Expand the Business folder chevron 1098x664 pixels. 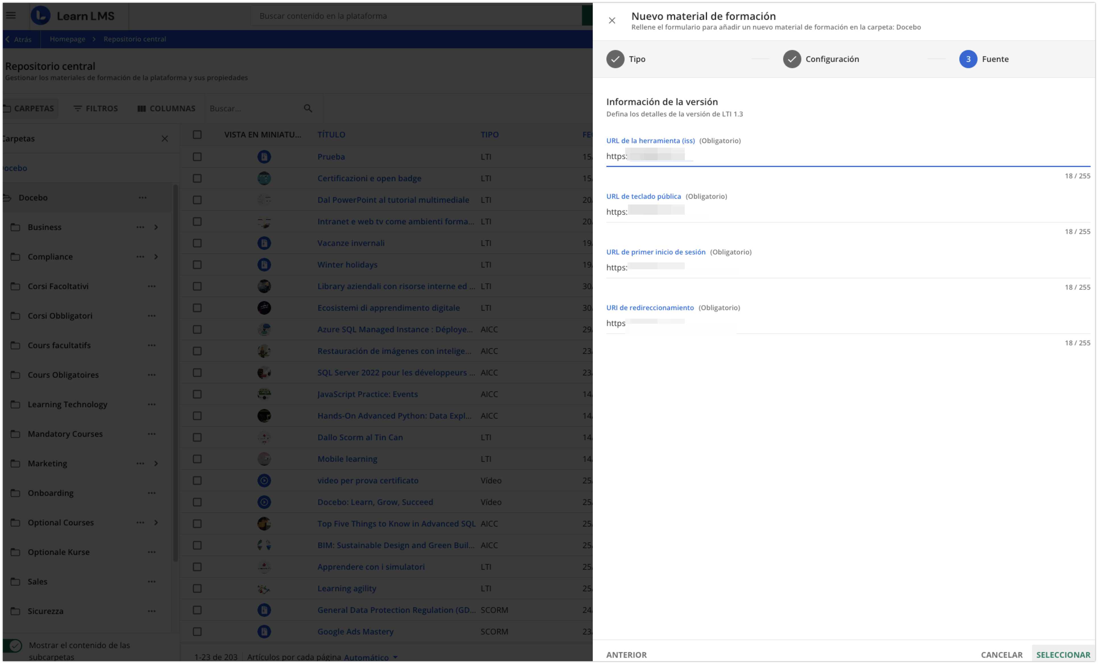click(156, 227)
